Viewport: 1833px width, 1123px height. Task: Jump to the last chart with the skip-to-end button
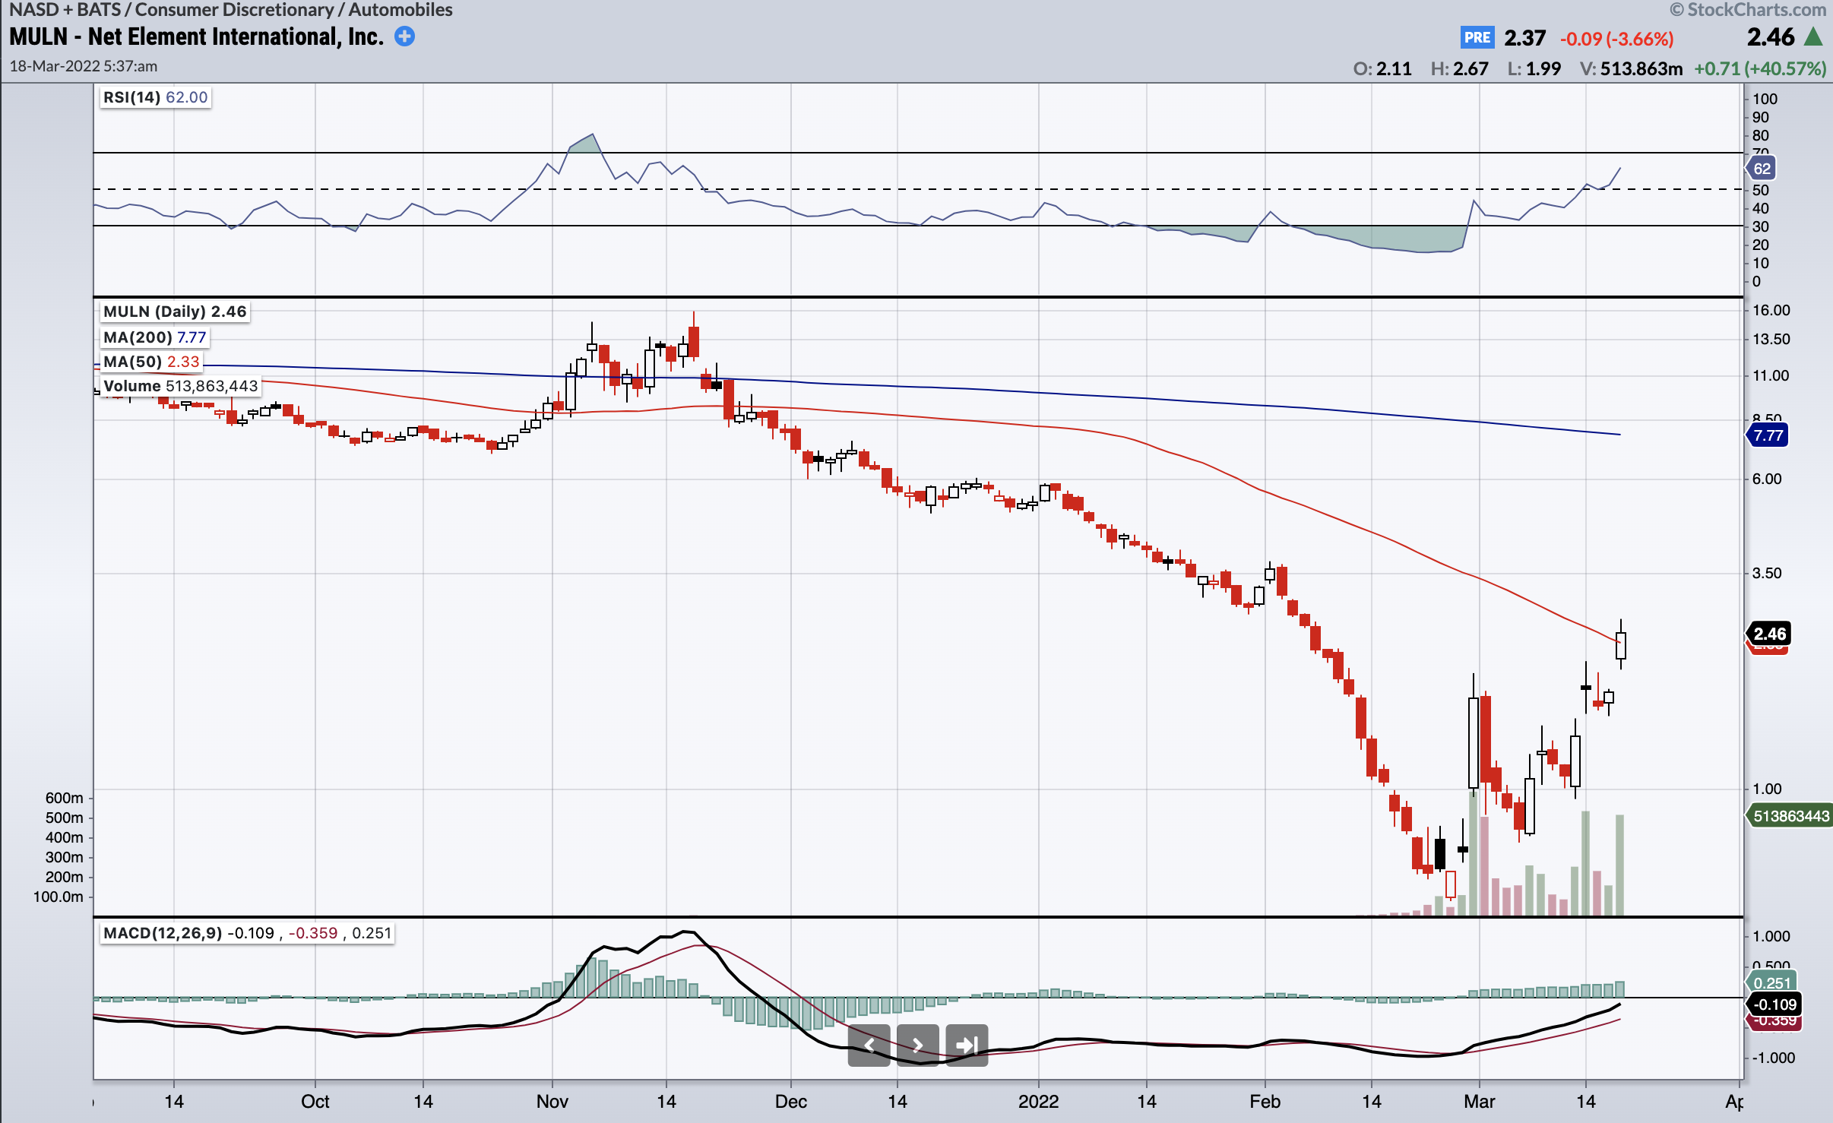pos(967,1045)
